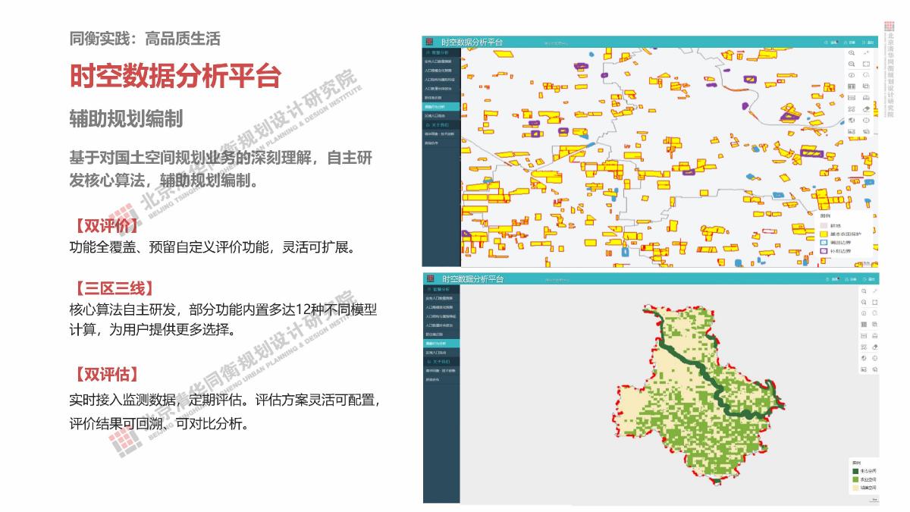Expand the 关于我们 section in lower sidebar

coord(440,361)
